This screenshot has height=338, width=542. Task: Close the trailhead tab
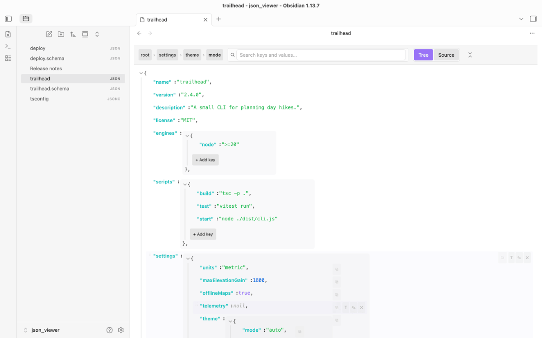coord(206,20)
